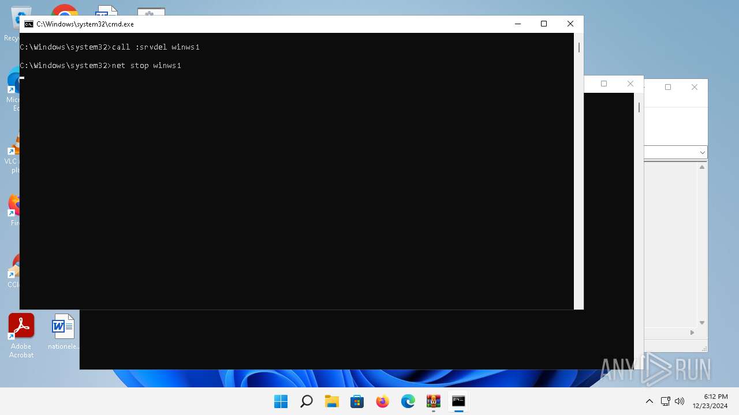739x415 pixels.
Task: Select the CCleaner desktop icon
Action: pyautogui.click(x=13, y=271)
